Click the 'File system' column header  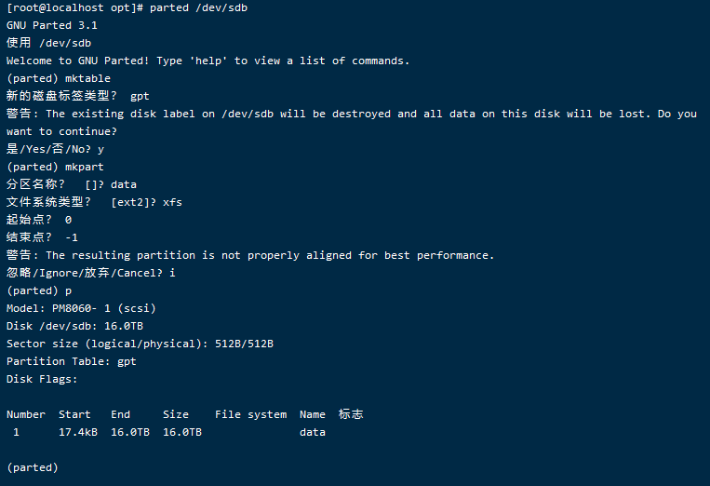pos(250,414)
